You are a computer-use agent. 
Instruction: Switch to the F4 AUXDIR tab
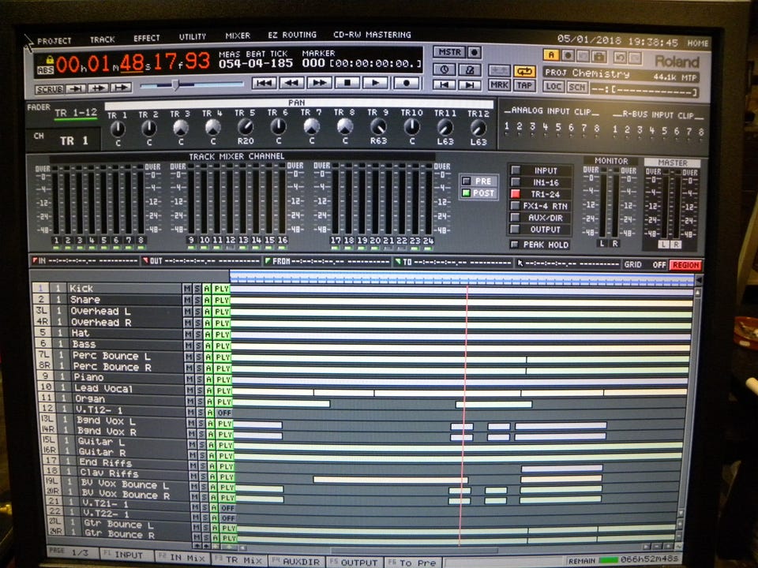pyautogui.click(x=296, y=562)
